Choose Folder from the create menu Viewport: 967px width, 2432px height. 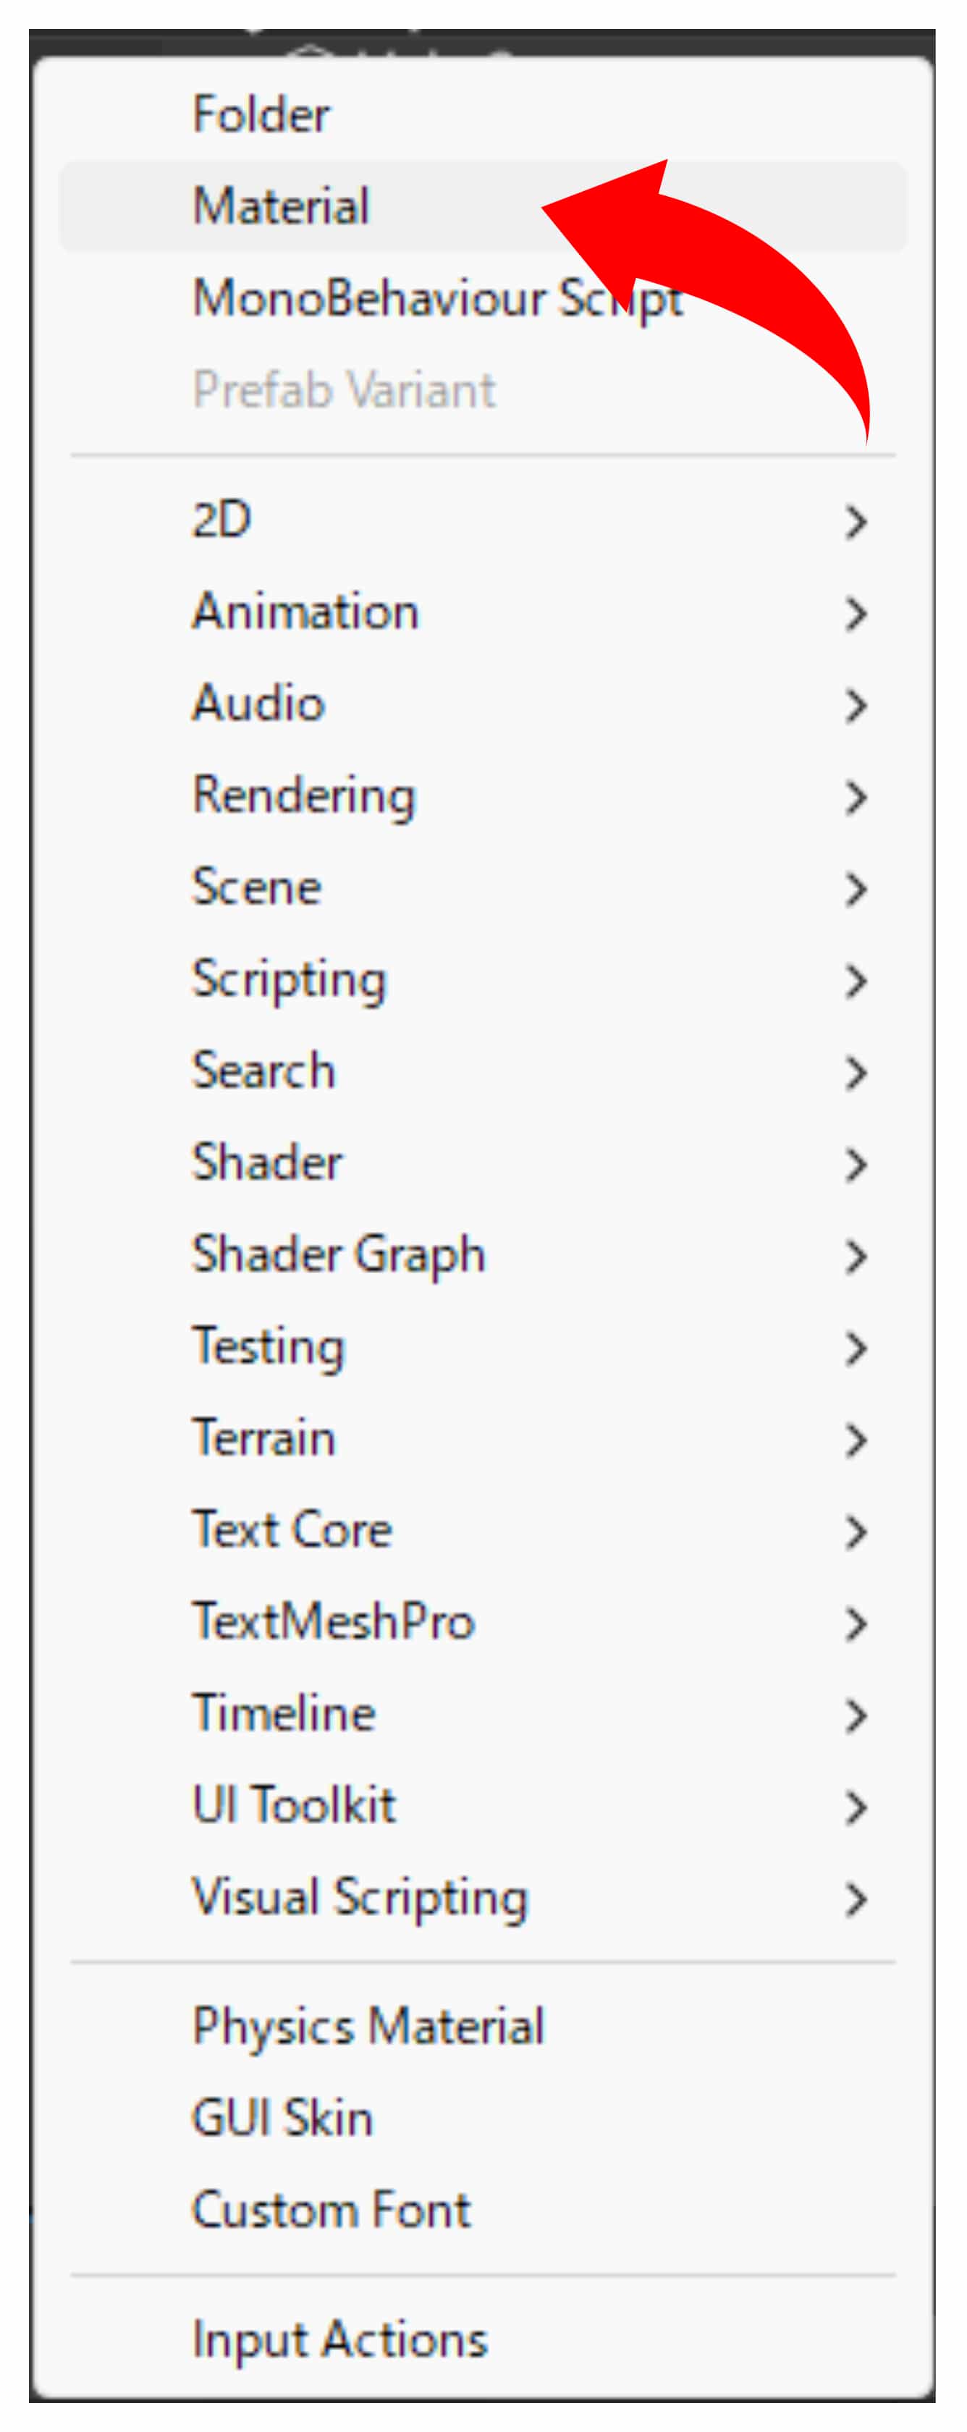click(261, 114)
